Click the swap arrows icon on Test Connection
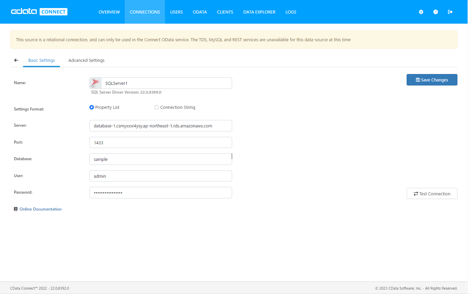The height and width of the screenshot is (294, 471). [x=416, y=194]
